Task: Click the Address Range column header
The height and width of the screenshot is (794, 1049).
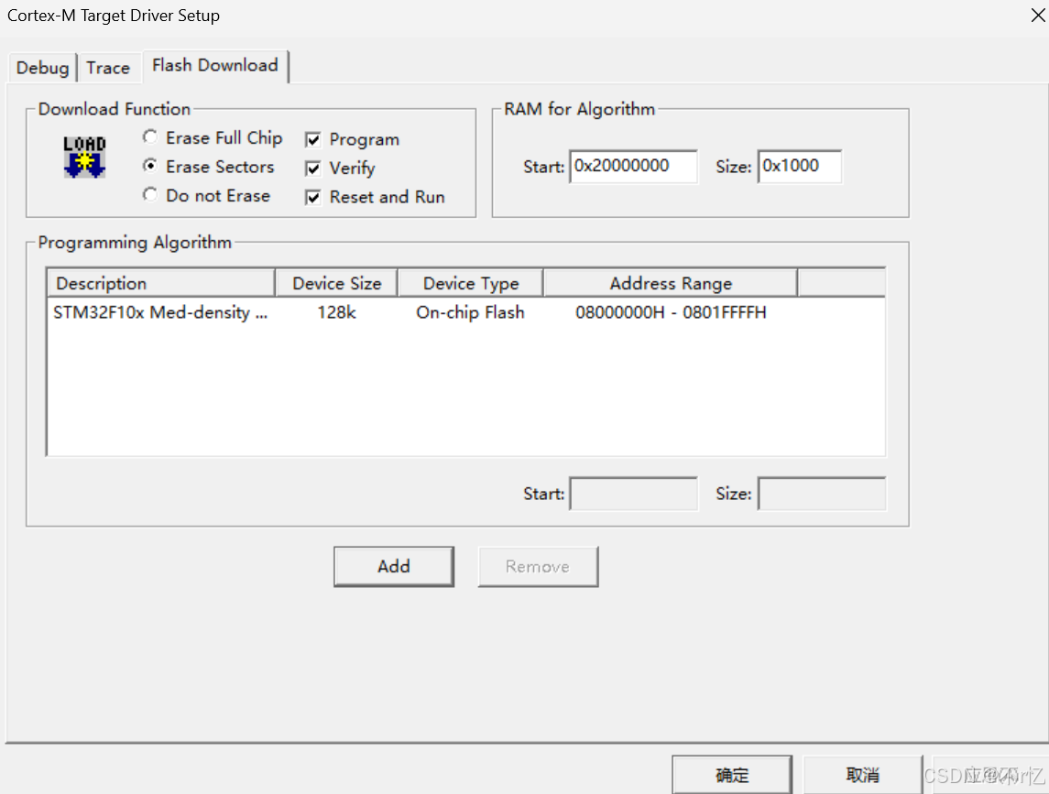Action: point(671,283)
